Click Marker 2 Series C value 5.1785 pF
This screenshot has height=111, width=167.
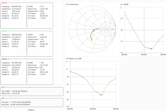tap(15, 42)
